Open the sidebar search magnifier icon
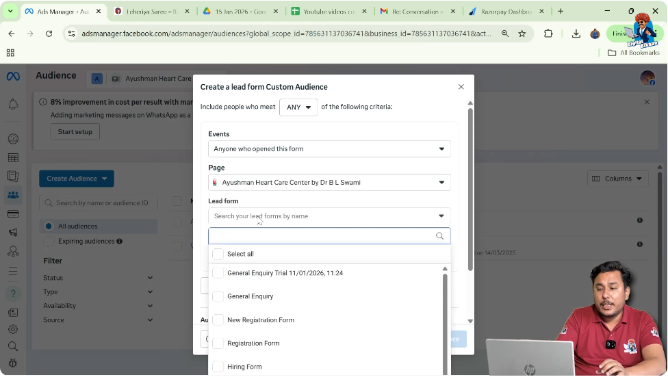Screen dimensions: 668x377 pos(13,346)
